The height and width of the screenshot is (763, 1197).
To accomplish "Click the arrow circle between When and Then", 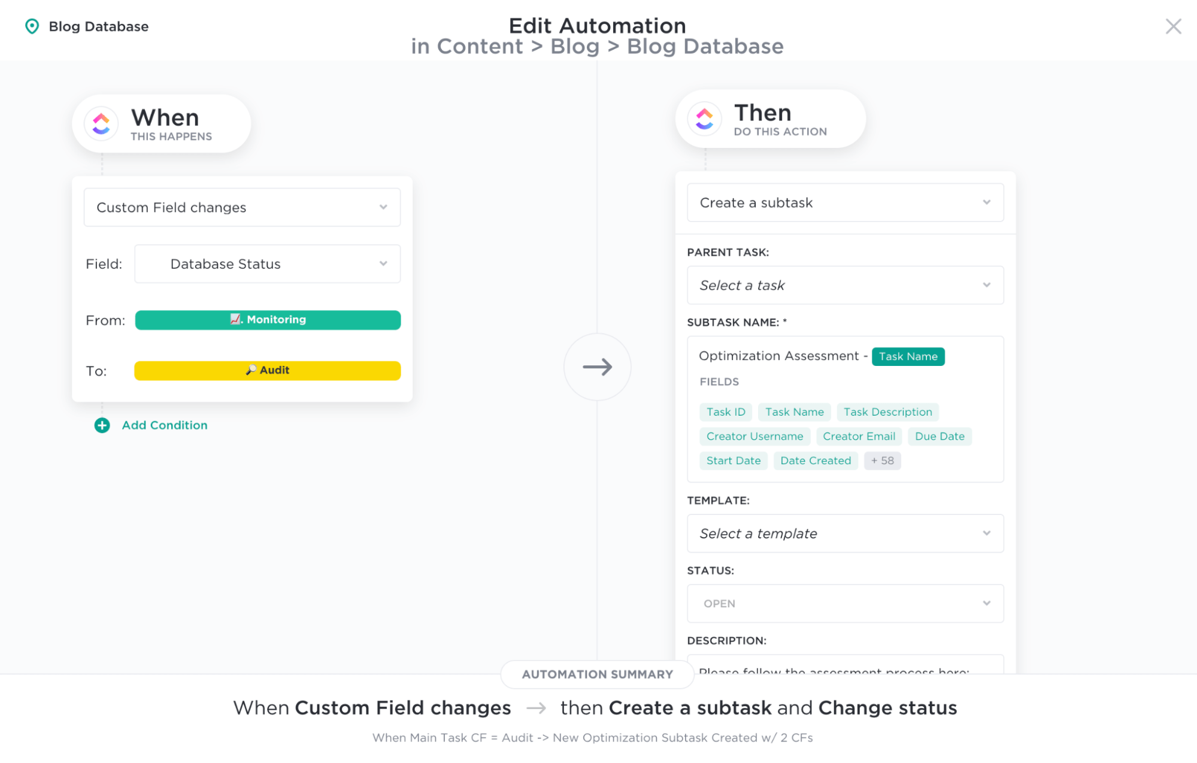I will [597, 367].
